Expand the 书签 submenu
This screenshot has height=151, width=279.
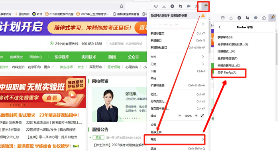(178, 57)
